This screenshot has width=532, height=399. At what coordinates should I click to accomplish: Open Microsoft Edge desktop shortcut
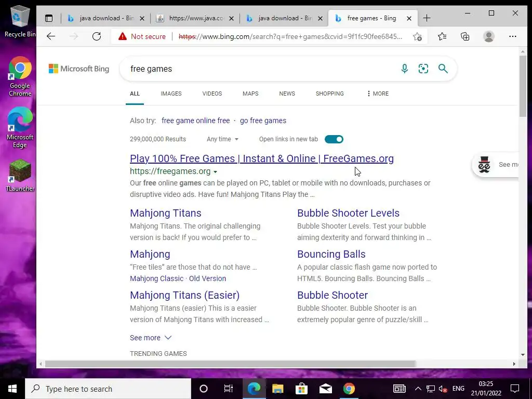[20, 128]
